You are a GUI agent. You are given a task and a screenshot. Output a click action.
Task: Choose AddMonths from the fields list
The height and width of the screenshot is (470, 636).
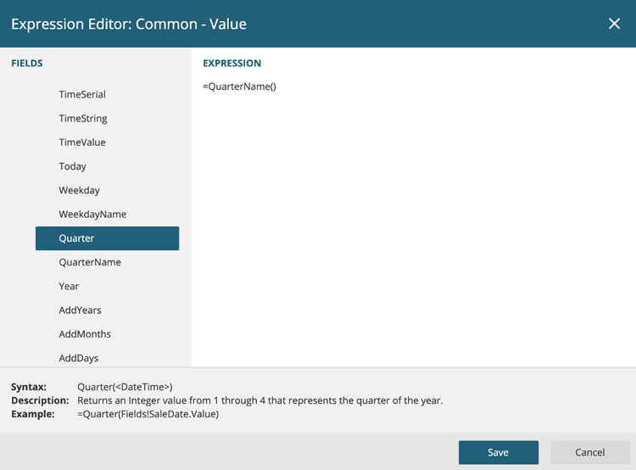point(107,334)
